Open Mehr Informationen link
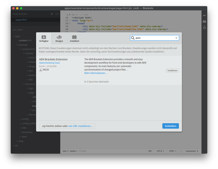Viewport: 218px width, 169px height. [x=96, y=73]
